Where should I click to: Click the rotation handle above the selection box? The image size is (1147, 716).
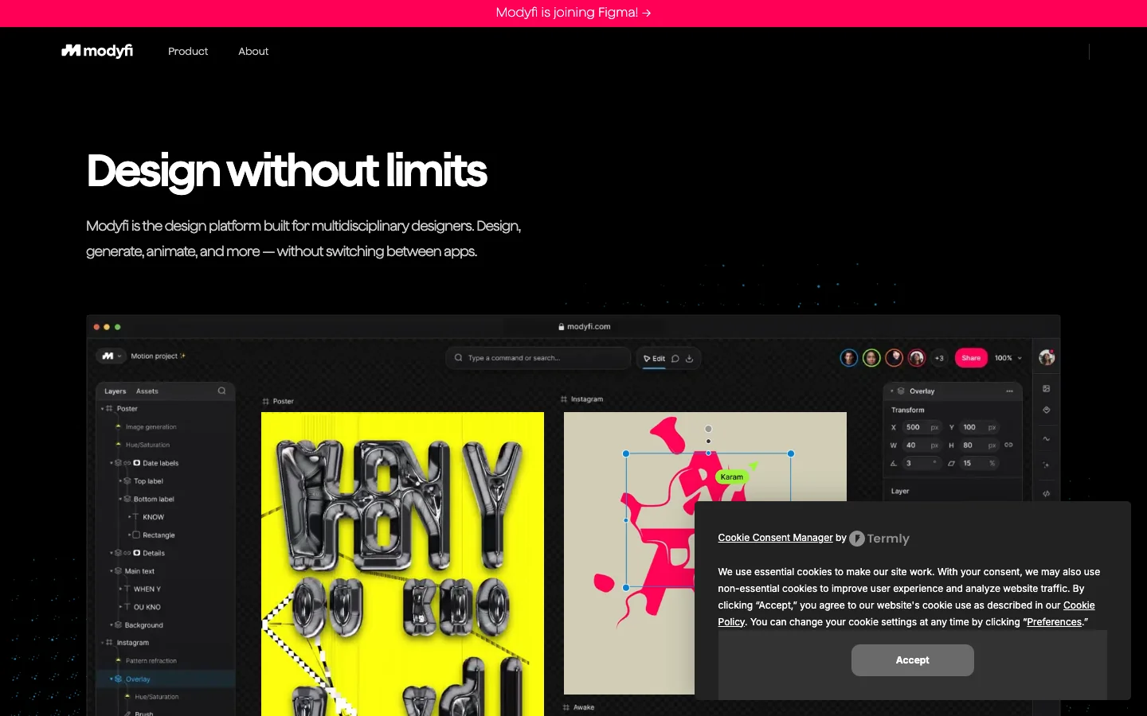pyautogui.click(x=708, y=429)
